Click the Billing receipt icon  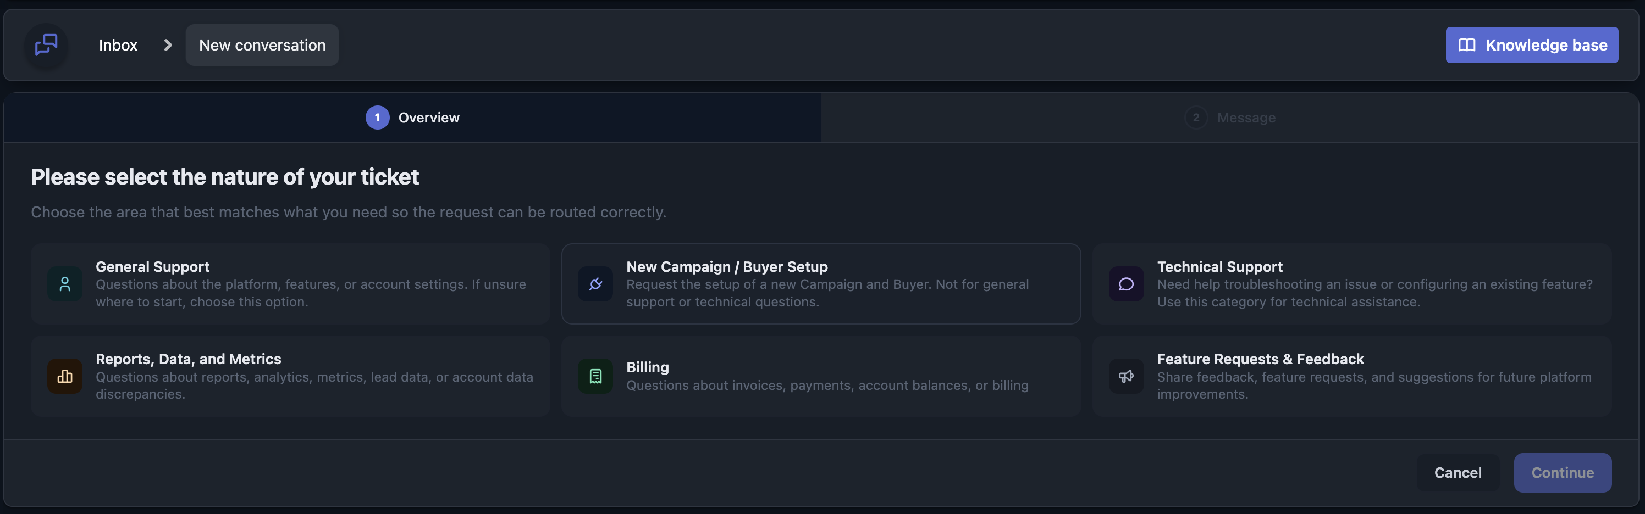click(x=595, y=376)
